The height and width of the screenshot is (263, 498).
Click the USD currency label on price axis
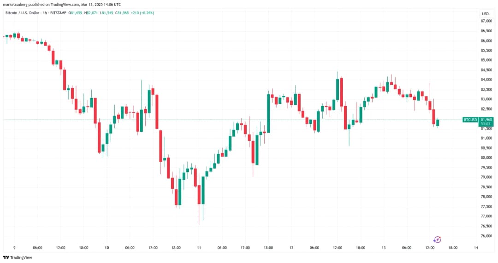coord(485,12)
